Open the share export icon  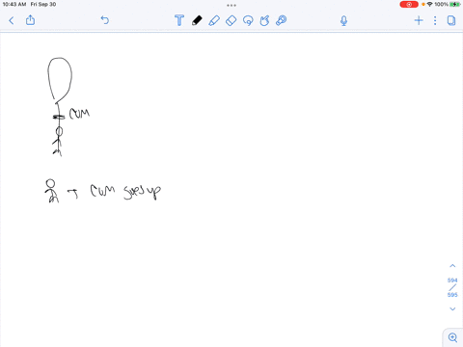tap(30, 20)
